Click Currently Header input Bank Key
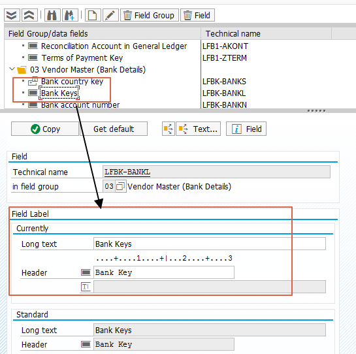This screenshot has width=356, height=354. (x=164, y=272)
